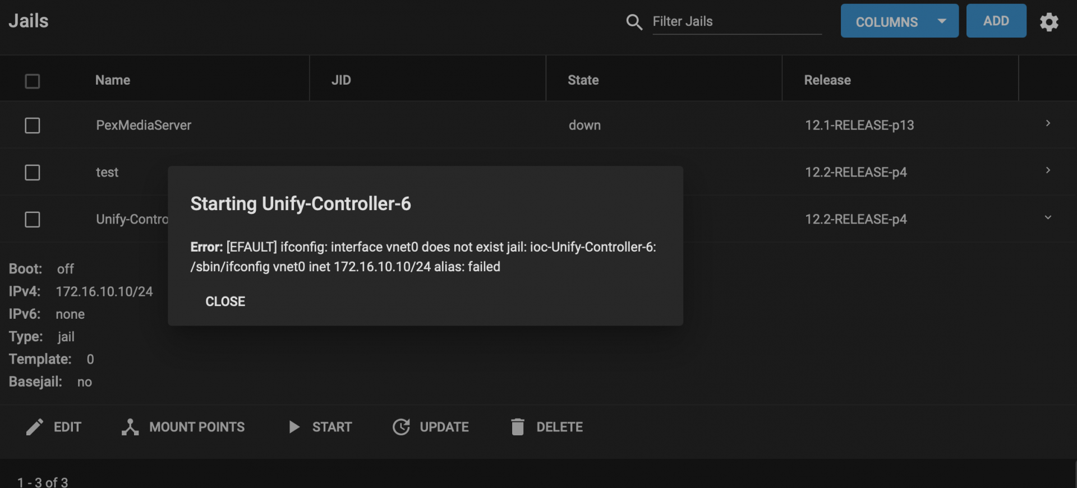Click the Unify-Controller jail name
This screenshot has width=1077, height=488.
(132, 220)
